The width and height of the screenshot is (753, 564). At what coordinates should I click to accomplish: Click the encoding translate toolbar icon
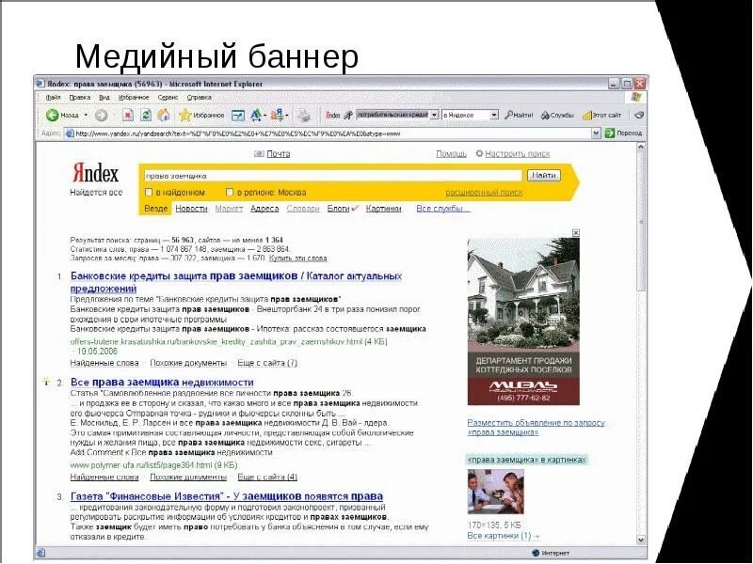[277, 115]
